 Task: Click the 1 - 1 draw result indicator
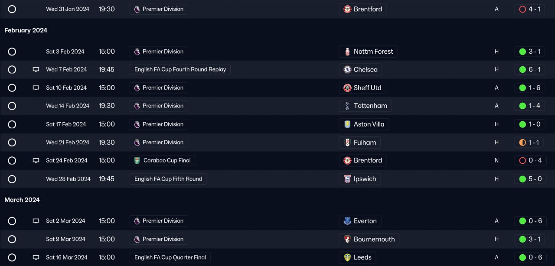coord(529,143)
